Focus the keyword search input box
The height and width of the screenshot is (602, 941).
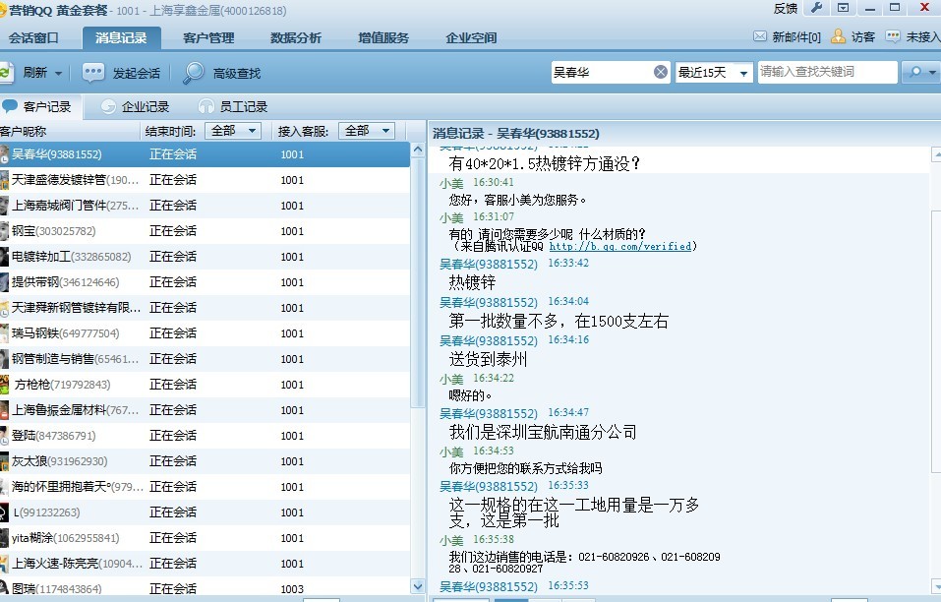[827, 72]
